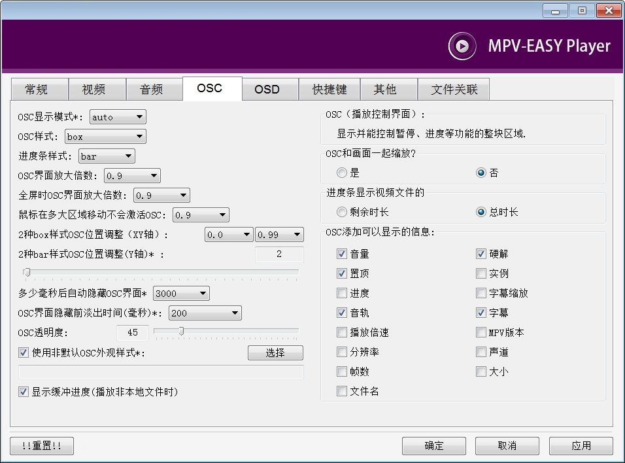This screenshot has width=625, height=463.
Task: Confirm with the 确定 button
Action: [x=434, y=445]
